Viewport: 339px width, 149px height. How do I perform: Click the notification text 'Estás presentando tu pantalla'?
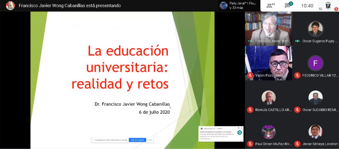click(216, 132)
